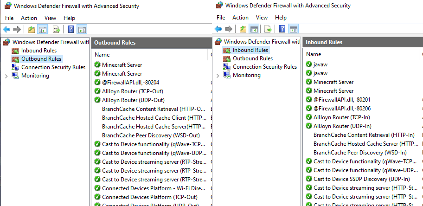Open File menu in Inbound Rules window
This screenshot has width=423, height=206.
[221, 18]
